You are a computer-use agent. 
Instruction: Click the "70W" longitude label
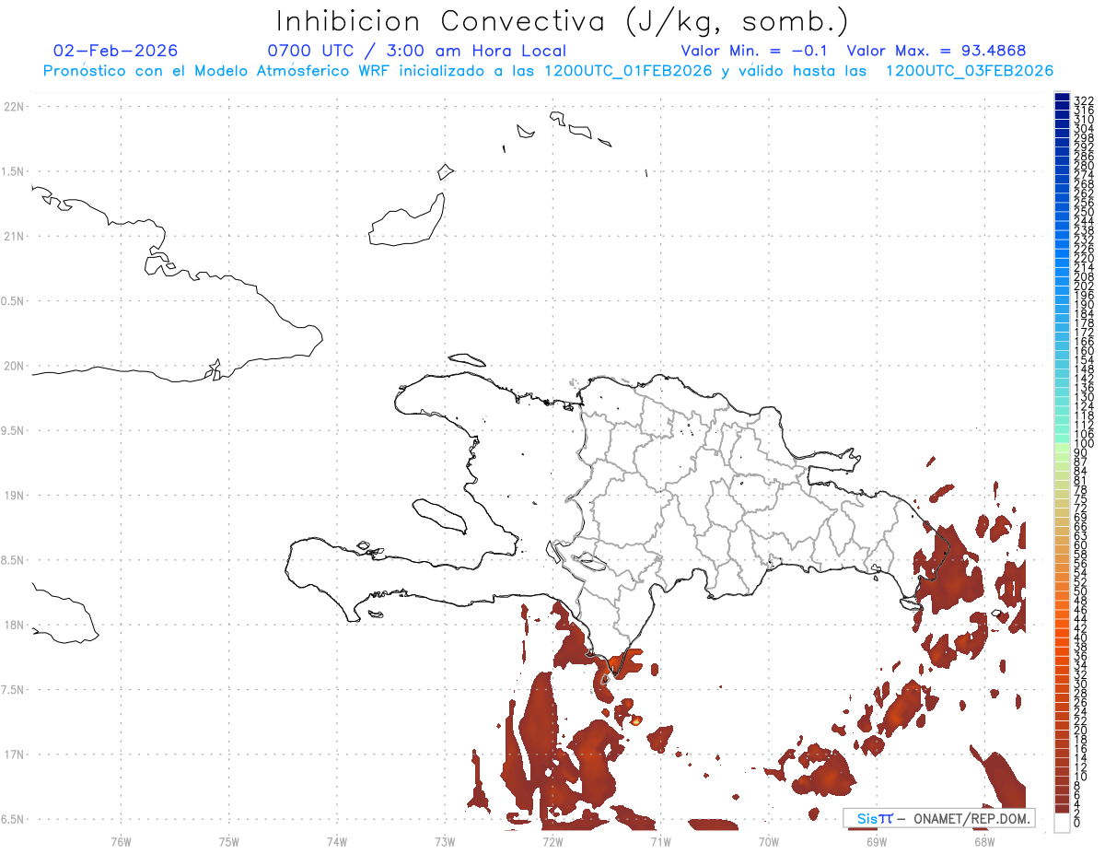tap(769, 840)
